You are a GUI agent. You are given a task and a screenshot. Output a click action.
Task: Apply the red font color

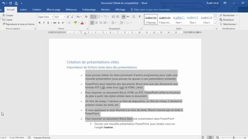pos(82,23)
